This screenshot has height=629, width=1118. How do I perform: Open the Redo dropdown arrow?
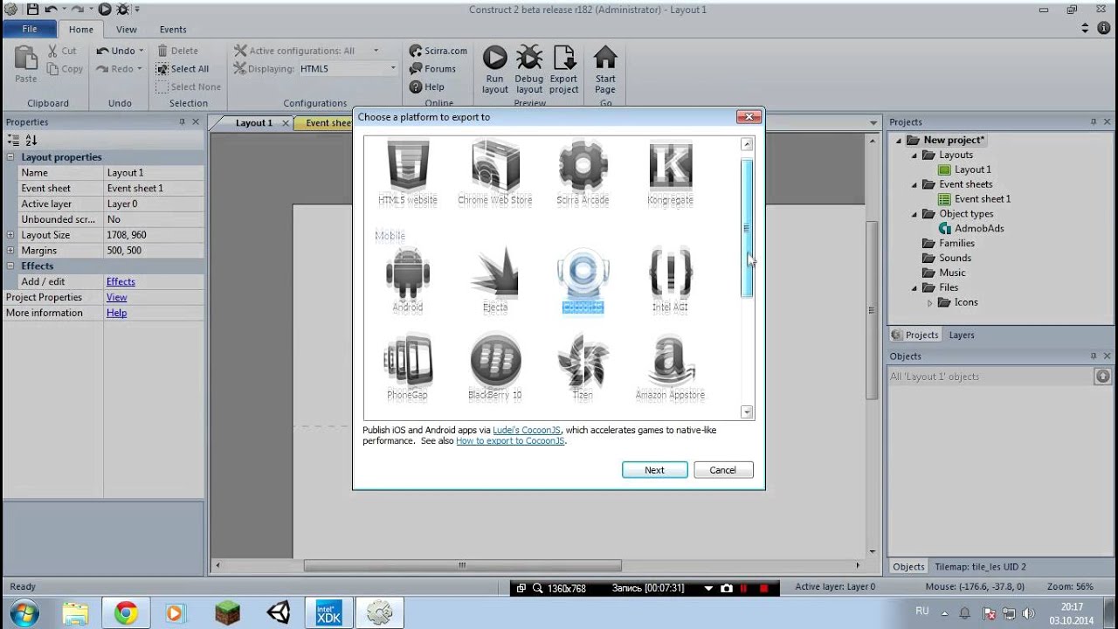click(x=141, y=69)
